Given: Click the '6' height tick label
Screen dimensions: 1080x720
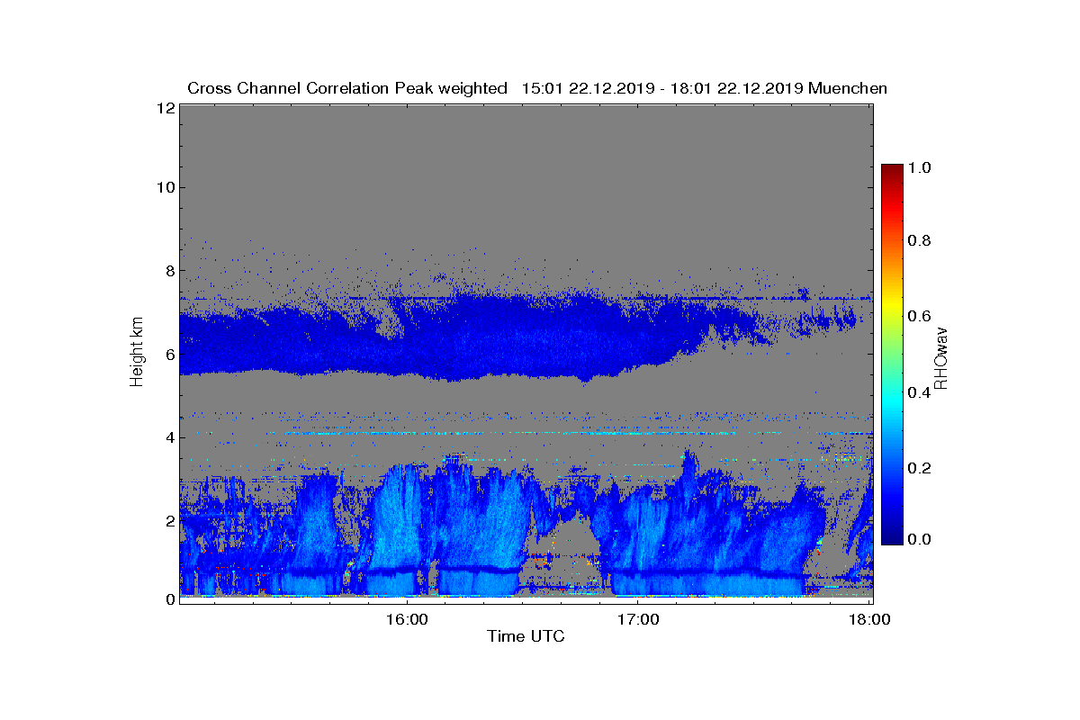Looking at the screenshot, I should click(x=169, y=355).
